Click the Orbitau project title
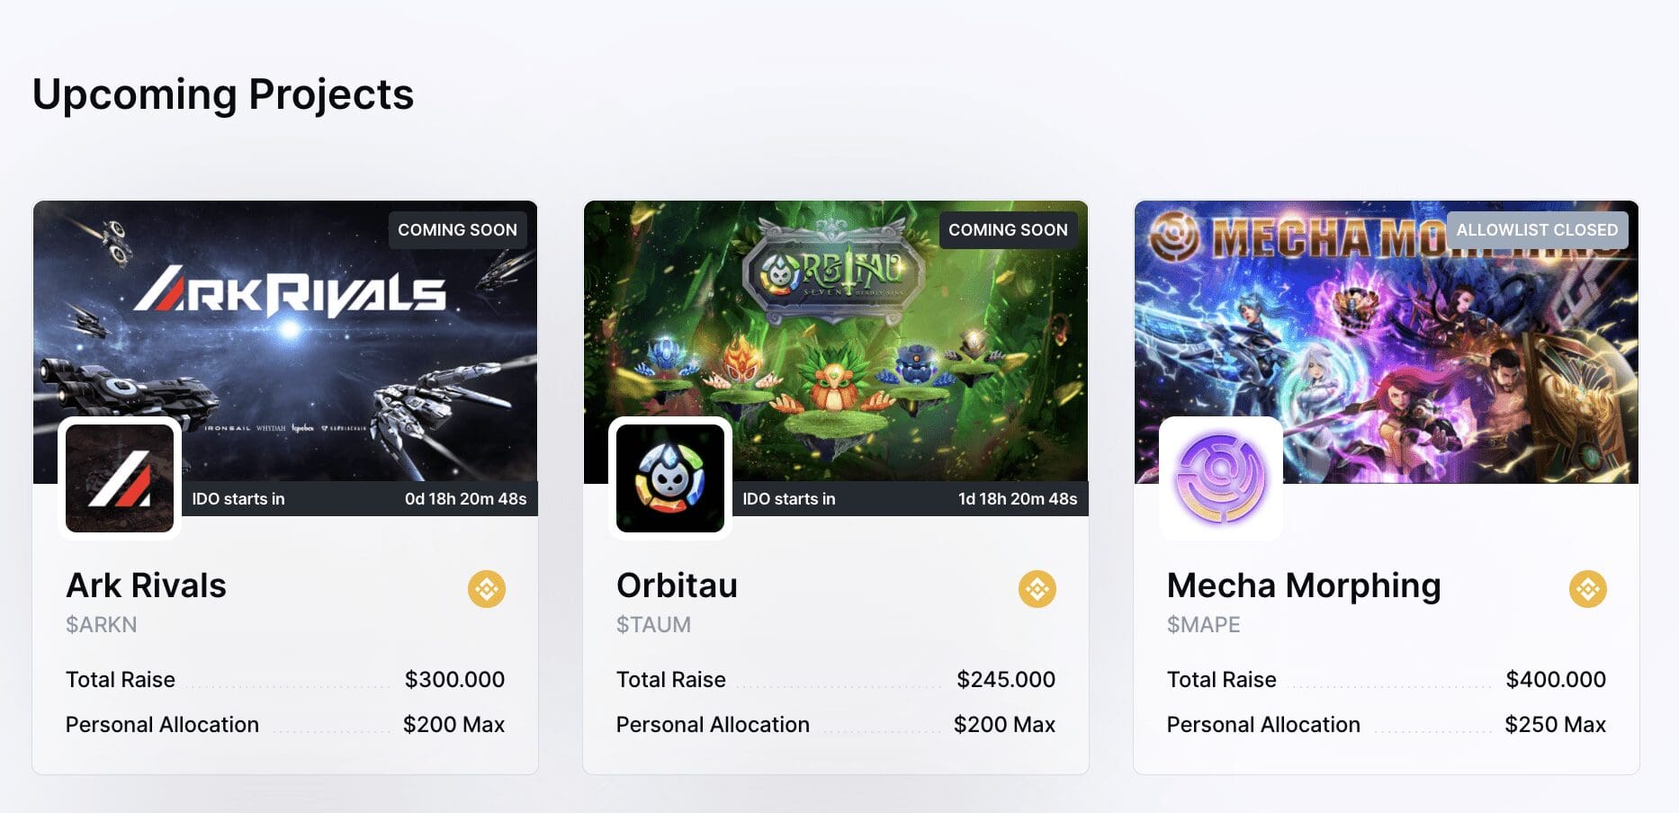The height and width of the screenshot is (813, 1679). [677, 585]
